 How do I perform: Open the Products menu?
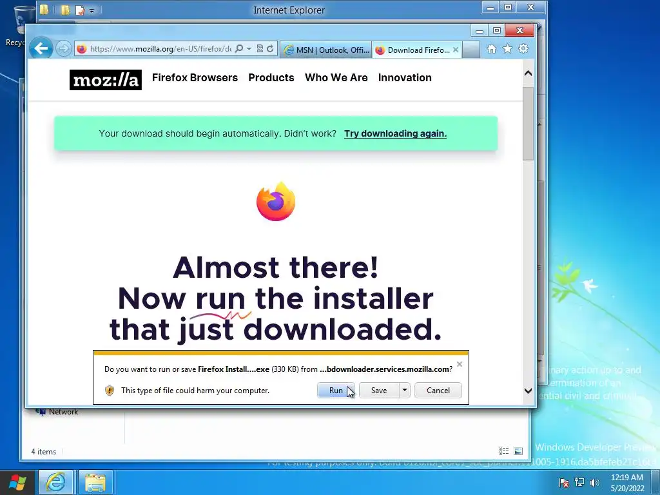(x=271, y=77)
